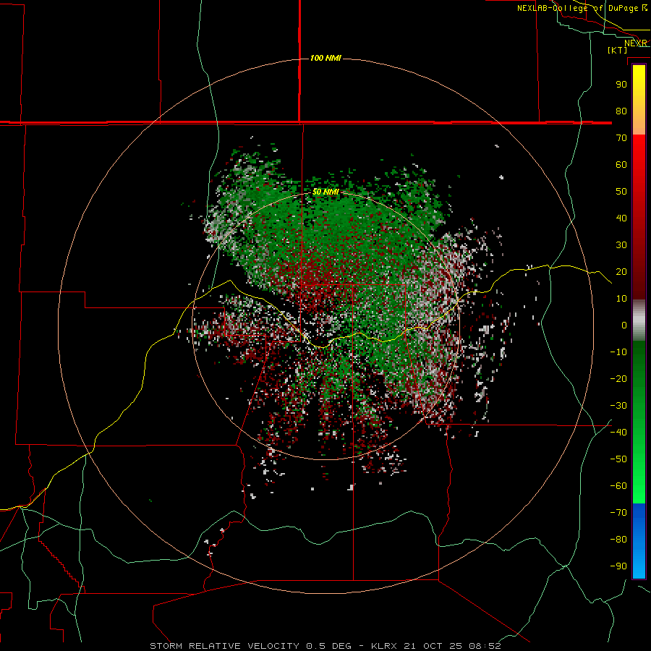The image size is (651, 651).
Task: Click the bright green color bar segment near -60
Action: (639, 486)
